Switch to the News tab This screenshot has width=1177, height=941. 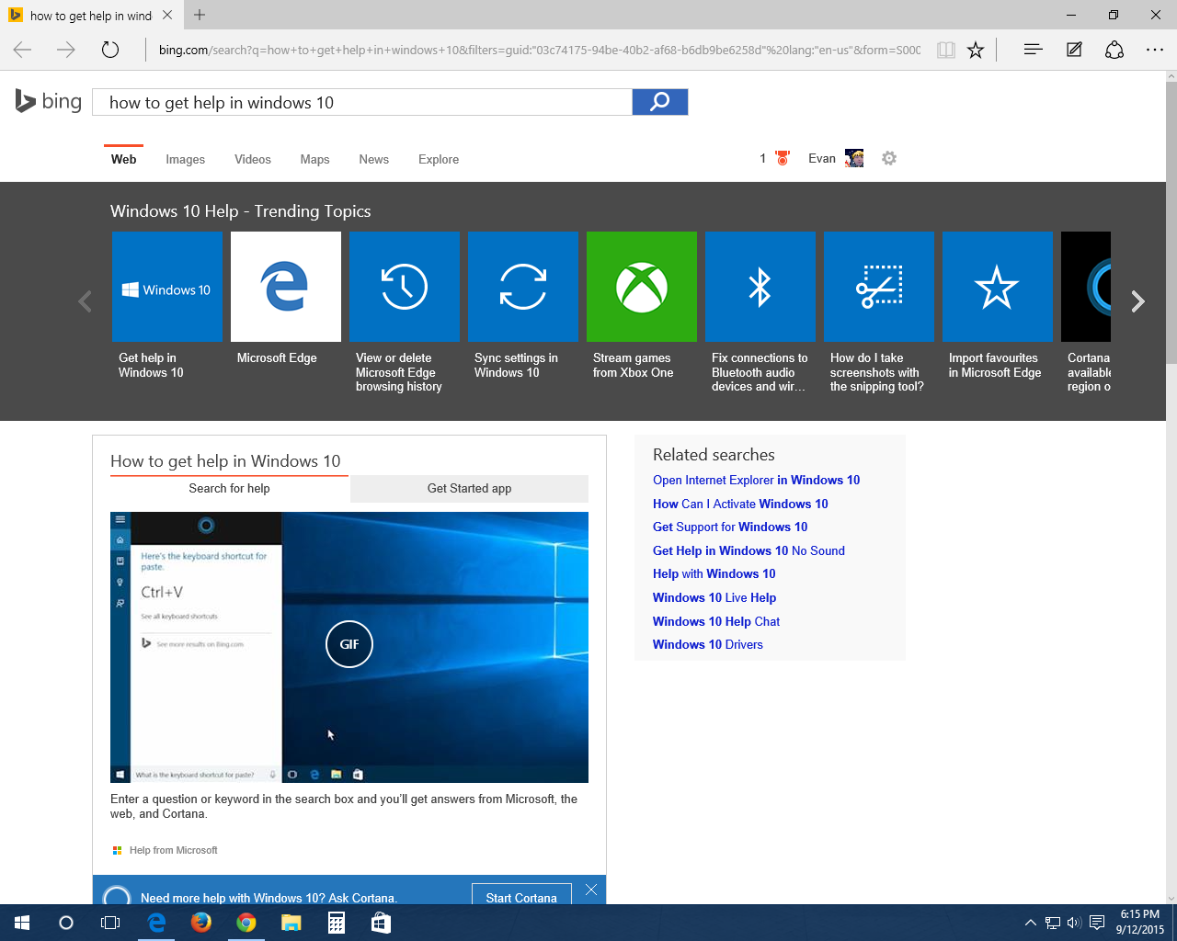click(x=374, y=159)
